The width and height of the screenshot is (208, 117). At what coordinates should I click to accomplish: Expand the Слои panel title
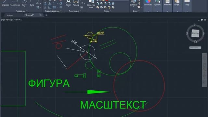pyautogui.click(x=108, y=11)
